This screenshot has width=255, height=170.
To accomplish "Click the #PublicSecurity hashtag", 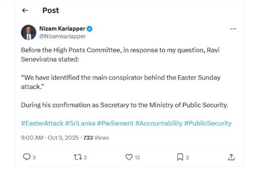I will click(x=208, y=123).
